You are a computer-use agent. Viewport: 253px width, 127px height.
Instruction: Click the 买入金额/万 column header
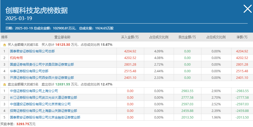130,37
